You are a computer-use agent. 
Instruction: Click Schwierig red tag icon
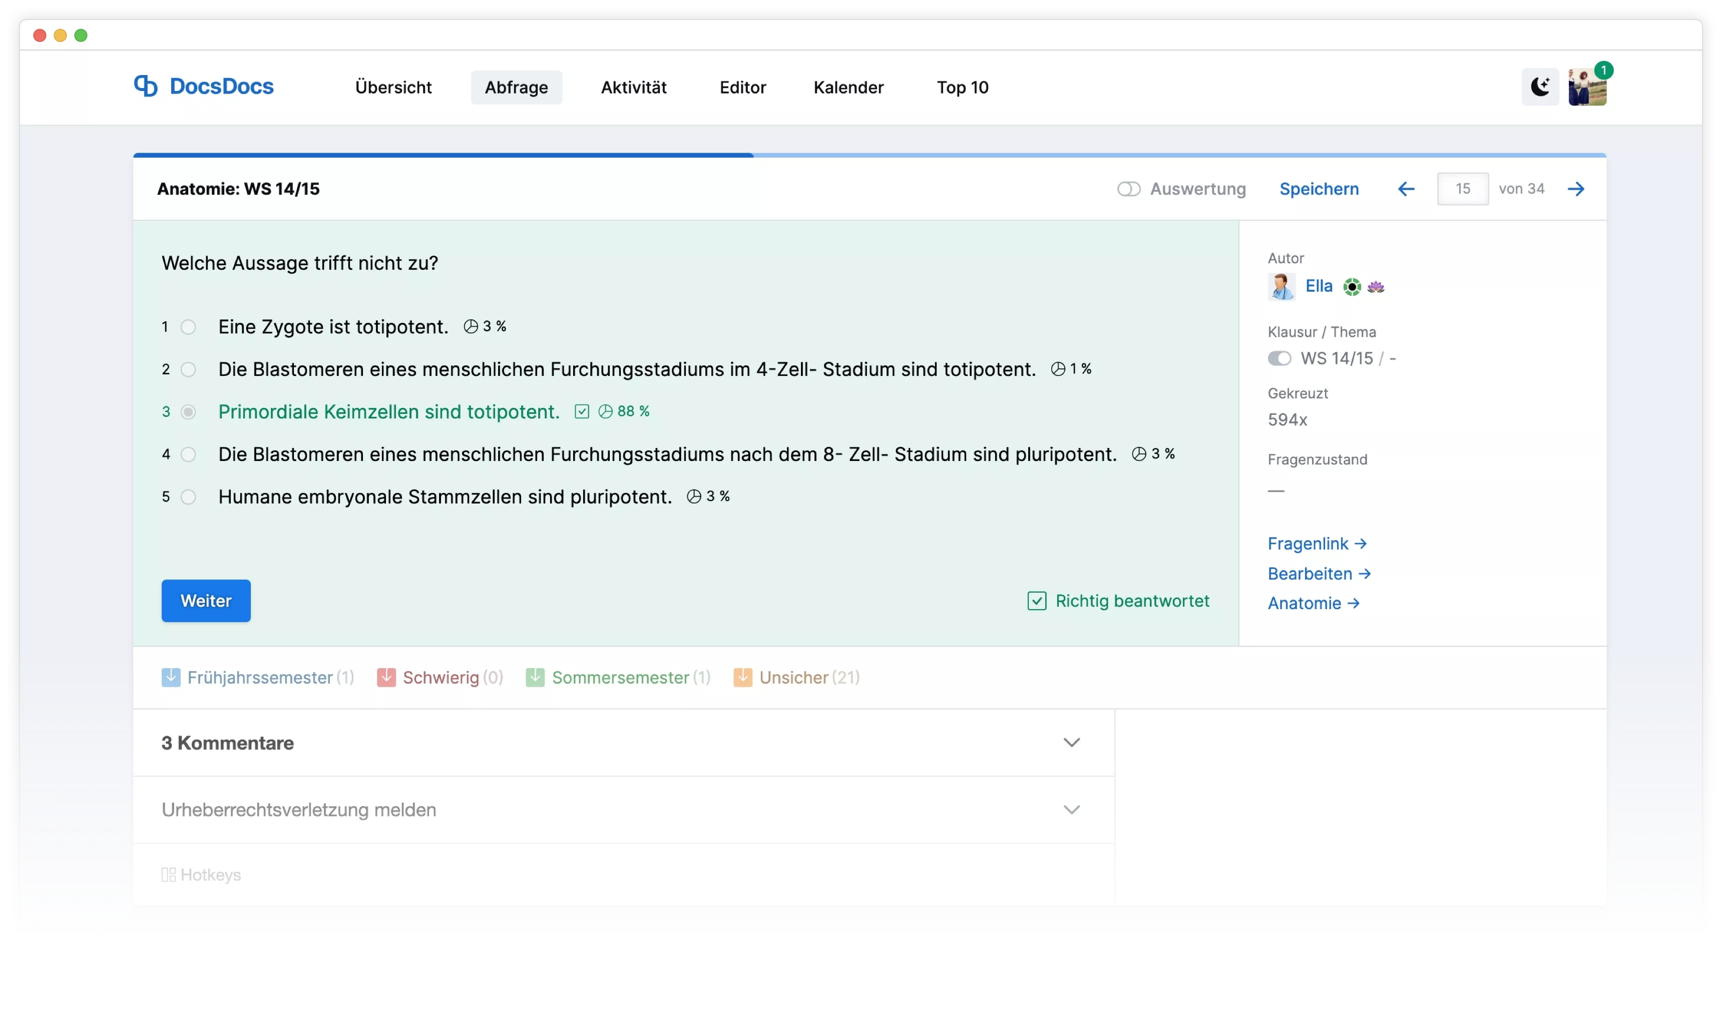(x=386, y=677)
